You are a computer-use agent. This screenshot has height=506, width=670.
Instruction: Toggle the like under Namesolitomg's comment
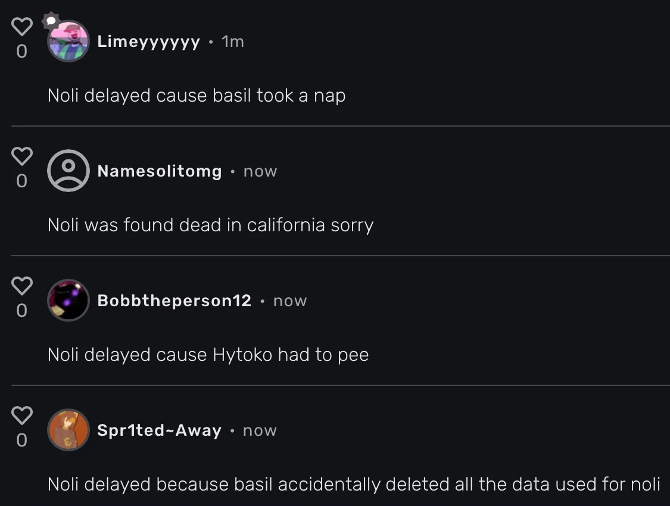(21, 155)
